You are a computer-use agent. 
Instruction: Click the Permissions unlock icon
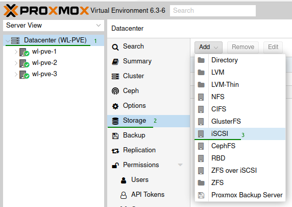tap(115, 165)
